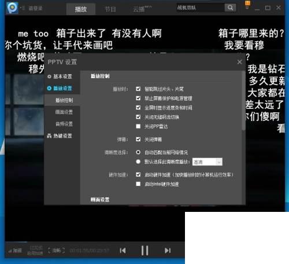Toggle 启动硬件加速 checkbox
Viewport: 289px width, 264px height.
coord(138,174)
